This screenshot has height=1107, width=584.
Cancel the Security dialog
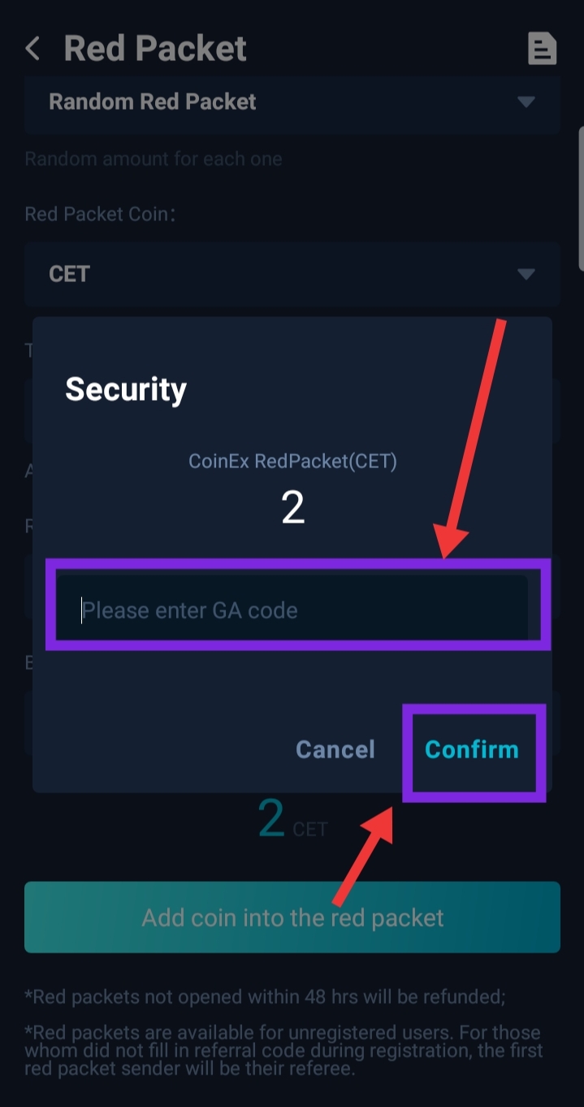coord(335,749)
